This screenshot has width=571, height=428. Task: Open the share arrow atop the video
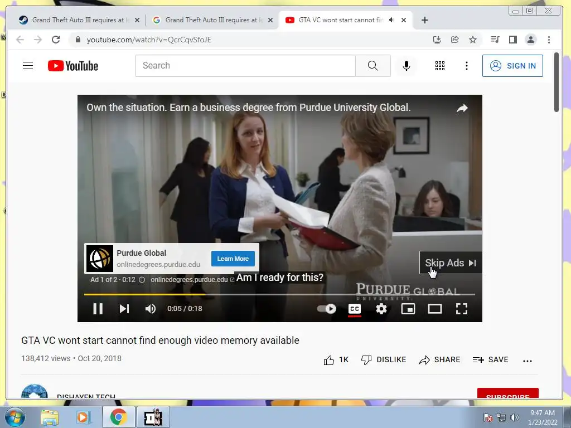tap(462, 108)
